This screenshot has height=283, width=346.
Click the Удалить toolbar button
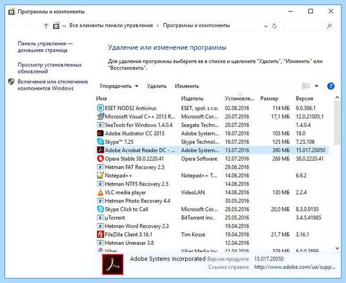pos(157,86)
